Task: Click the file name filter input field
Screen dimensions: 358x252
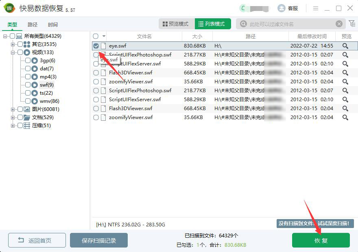Action: pyautogui.click(x=291, y=24)
